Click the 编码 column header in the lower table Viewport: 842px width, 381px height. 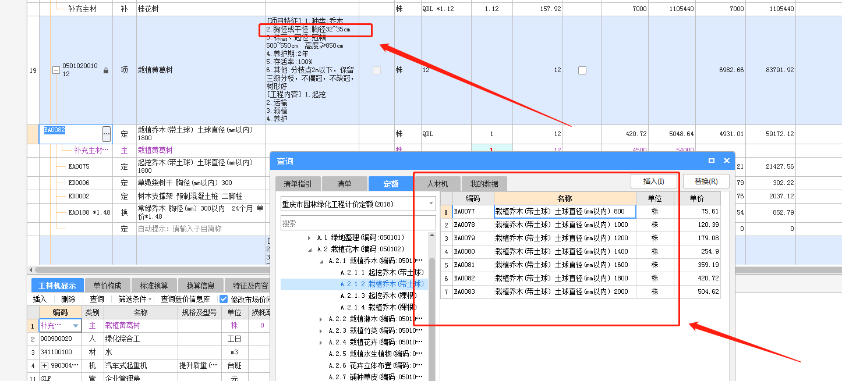[61, 312]
